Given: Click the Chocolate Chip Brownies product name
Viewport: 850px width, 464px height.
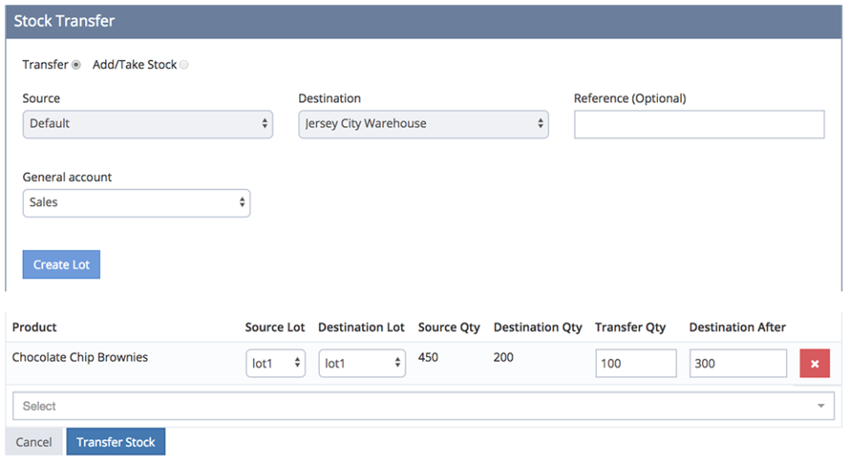Looking at the screenshot, I should click(80, 358).
